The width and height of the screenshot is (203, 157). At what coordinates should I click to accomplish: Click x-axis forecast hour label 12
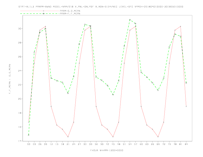[x=51, y=144]
